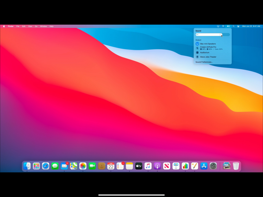The height and width of the screenshot is (197, 263).
Task: Open the Photos app in dock
Action: click(x=83, y=166)
